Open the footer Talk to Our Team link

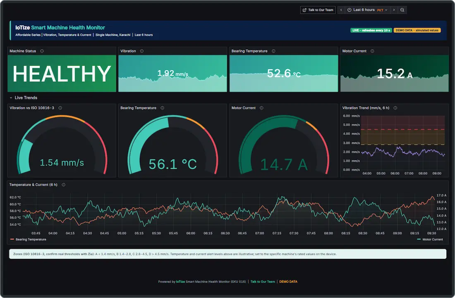pyautogui.click(x=263, y=281)
